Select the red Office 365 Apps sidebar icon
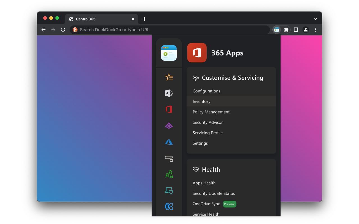This screenshot has width=359, height=224. (169, 109)
